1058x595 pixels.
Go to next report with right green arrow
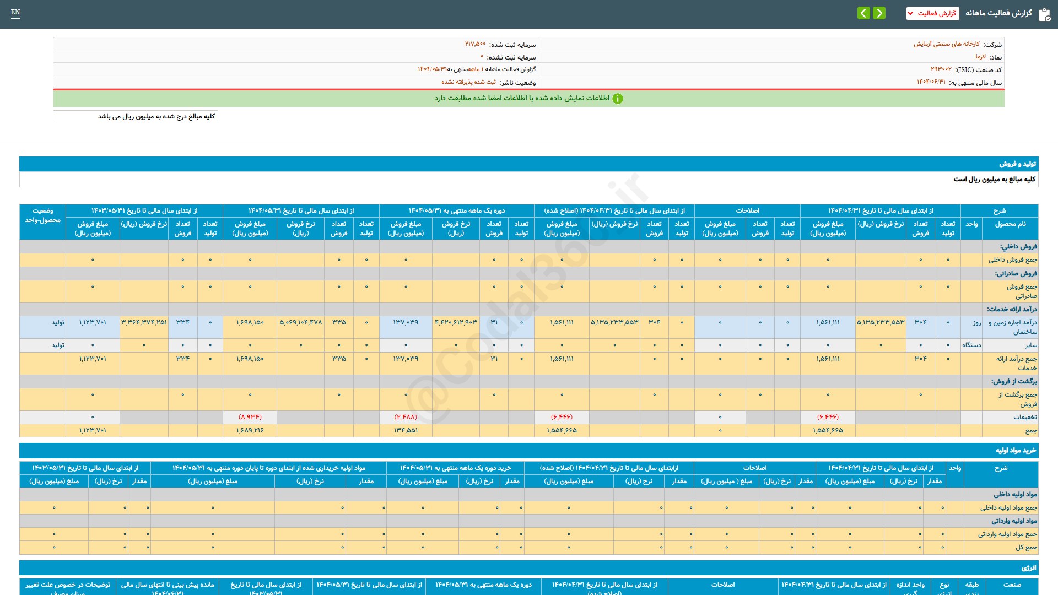[879, 13]
